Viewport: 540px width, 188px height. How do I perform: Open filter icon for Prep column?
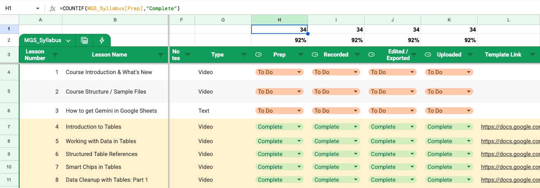[x=301, y=55]
